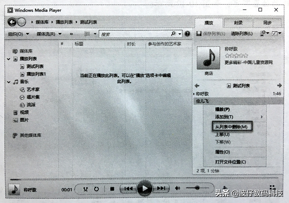Click 播放列表 in the breadcrumb
Screen dimensions: 289x203
64,22
